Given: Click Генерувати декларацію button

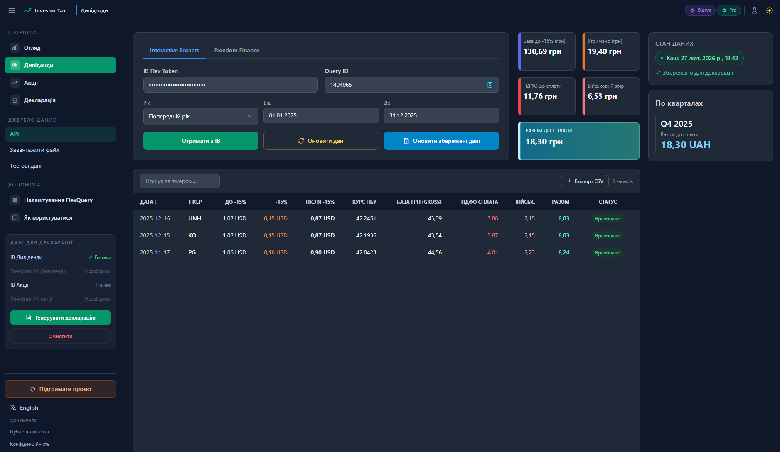Looking at the screenshot, I should [x=60, y=318].
